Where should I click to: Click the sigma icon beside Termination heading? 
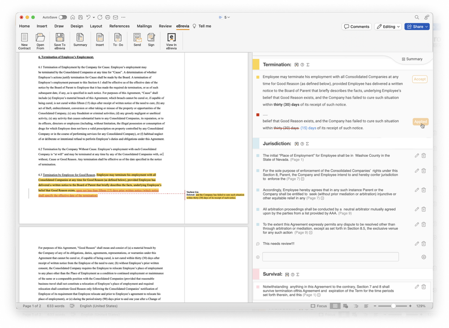point(308,65)
